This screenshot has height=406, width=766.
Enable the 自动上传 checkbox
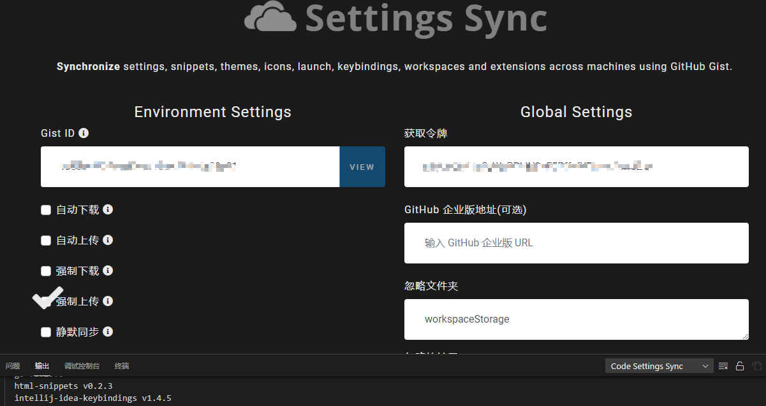[x=46, y=241]
